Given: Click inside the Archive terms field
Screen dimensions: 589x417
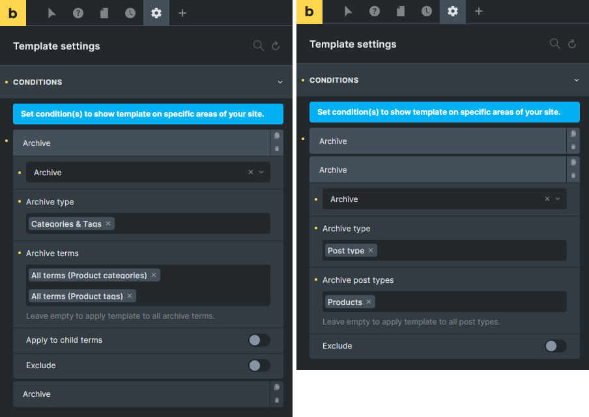Looking at the screenshot, I should 208,285.
